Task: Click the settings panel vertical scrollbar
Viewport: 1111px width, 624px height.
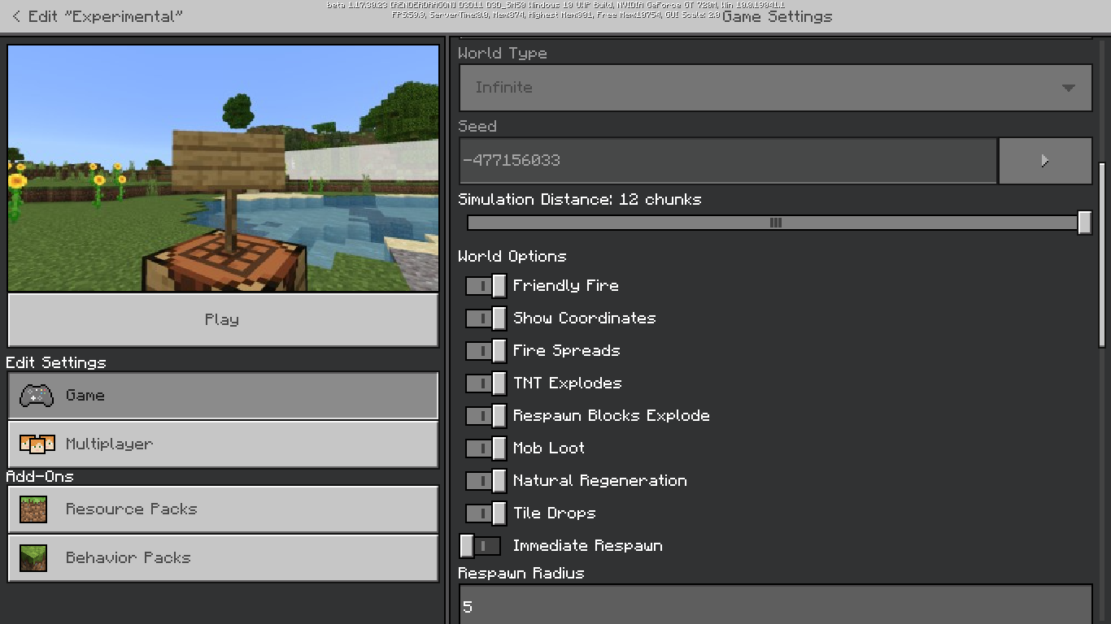Action: coord(1102,255)
